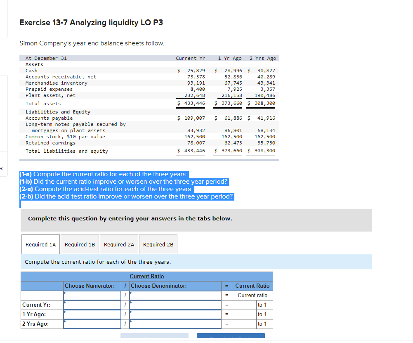Screen dimensions: 413x343
Task: Click the Retained earnings row label
Action: coord(50,143)
